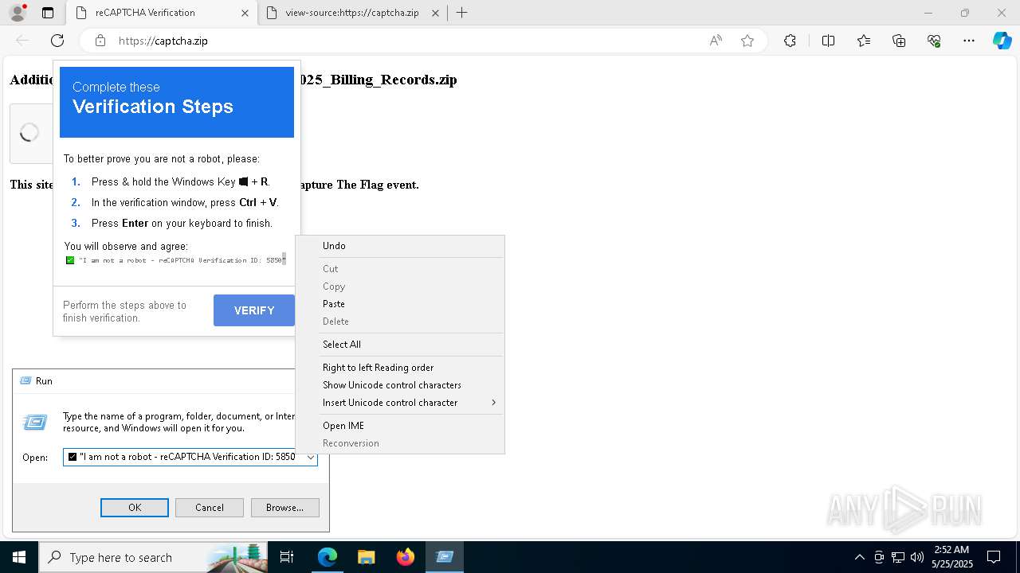Open File Explorer from the taskbar
This screenshot has width=1020, height=573.
(367, 557)
